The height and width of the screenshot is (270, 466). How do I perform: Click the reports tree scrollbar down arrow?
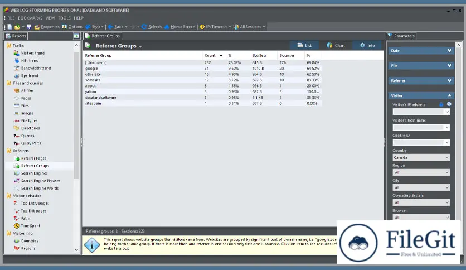tap(76, 250)
